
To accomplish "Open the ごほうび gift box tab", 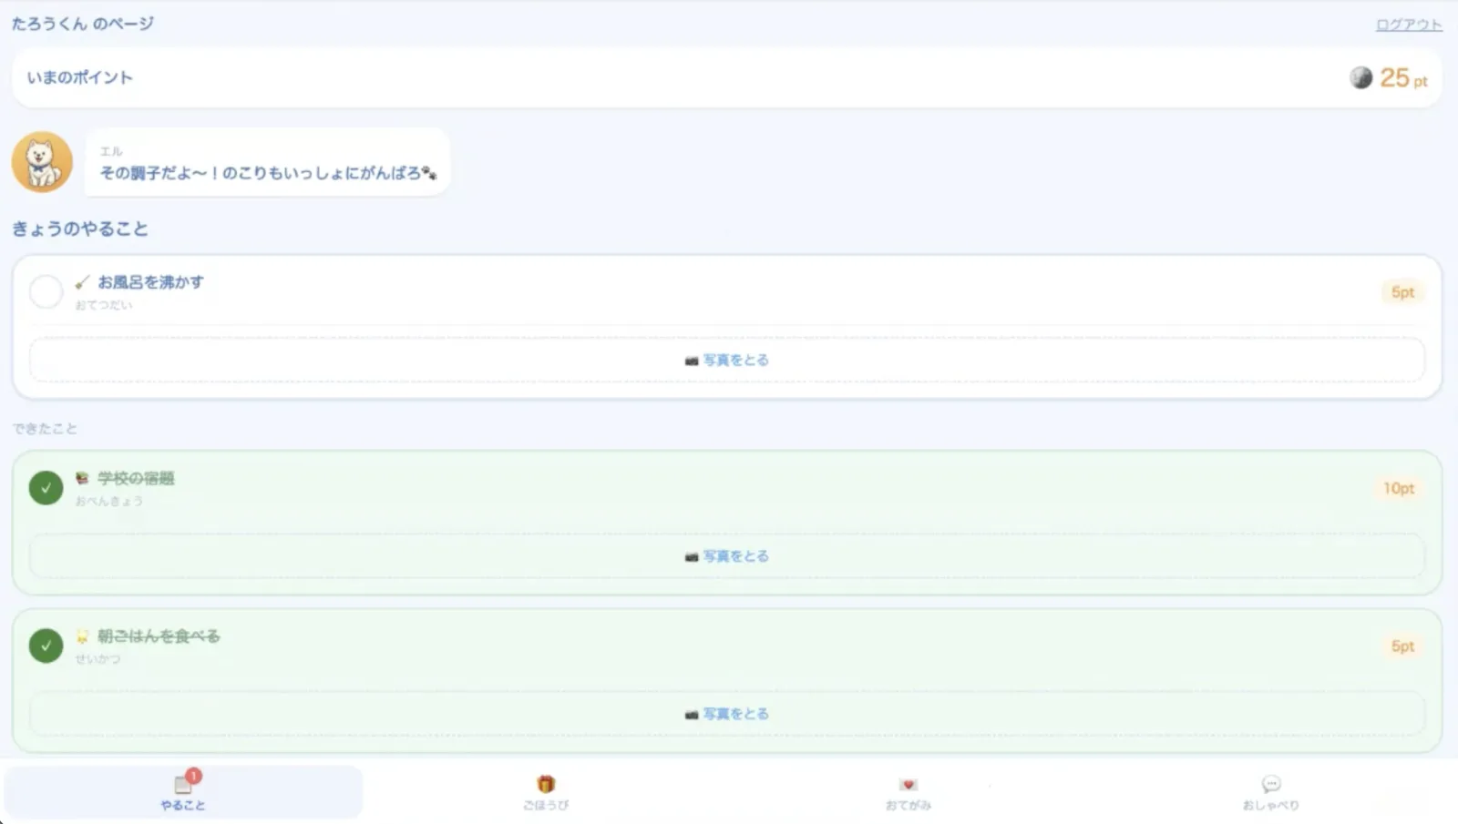I will tap(546, 791).
